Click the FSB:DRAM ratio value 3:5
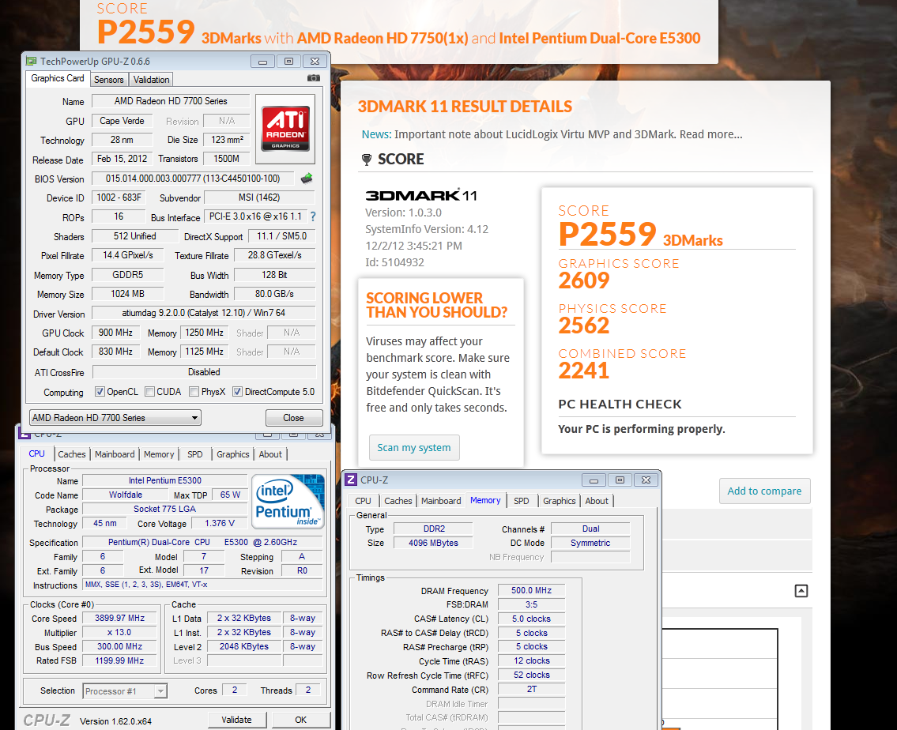The height and width of the screenshot is (730, 897). (x=531, y=605)
